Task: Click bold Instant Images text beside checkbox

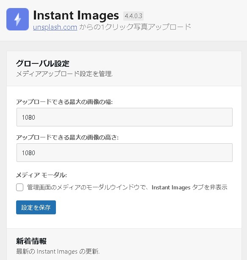Action: coord(171,187)
